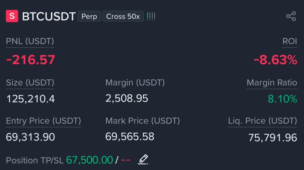304x170 pixels.
Task: Tap the mark price 69,565.58
Action: (x=130, y=137)
